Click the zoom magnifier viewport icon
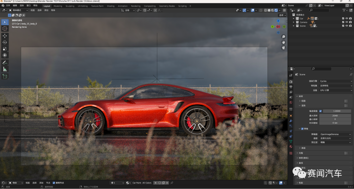The width and height of the screenshot is (354, 189). coord(284,37)
